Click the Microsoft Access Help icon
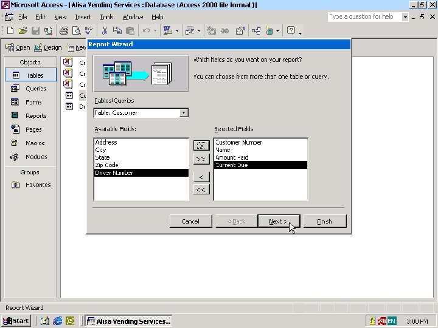The image size is (438, 328). 291,30
